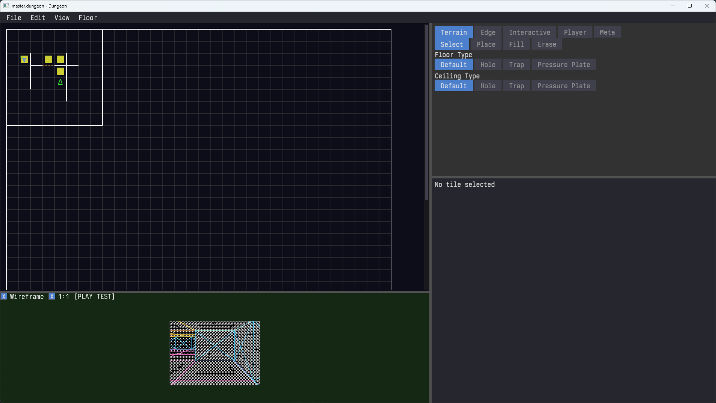The height and width of the screenshot is (403, 716).
Task: Set Floor Type to Hole
Action: [x=488, y=65]
